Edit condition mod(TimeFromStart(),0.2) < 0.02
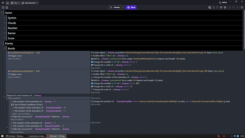Image resolution: width=245 pixels, height=138 pixels. pyautogui.click(x=24, y=53)
